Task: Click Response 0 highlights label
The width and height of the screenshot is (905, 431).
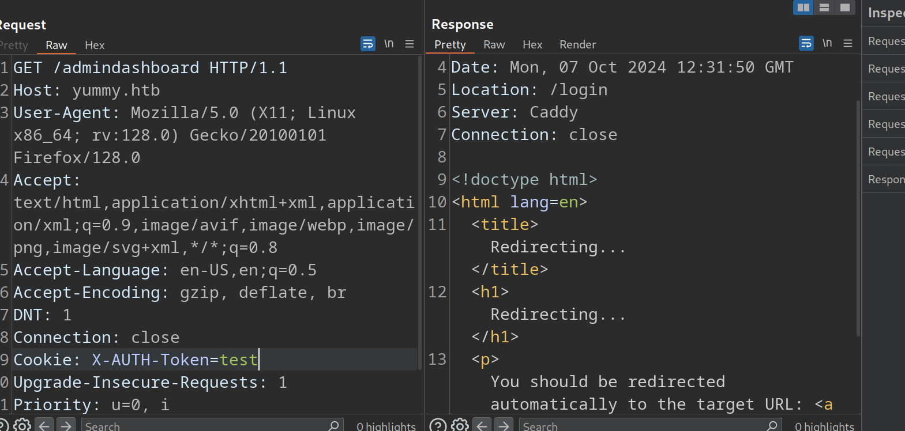Action: point(824,426)
